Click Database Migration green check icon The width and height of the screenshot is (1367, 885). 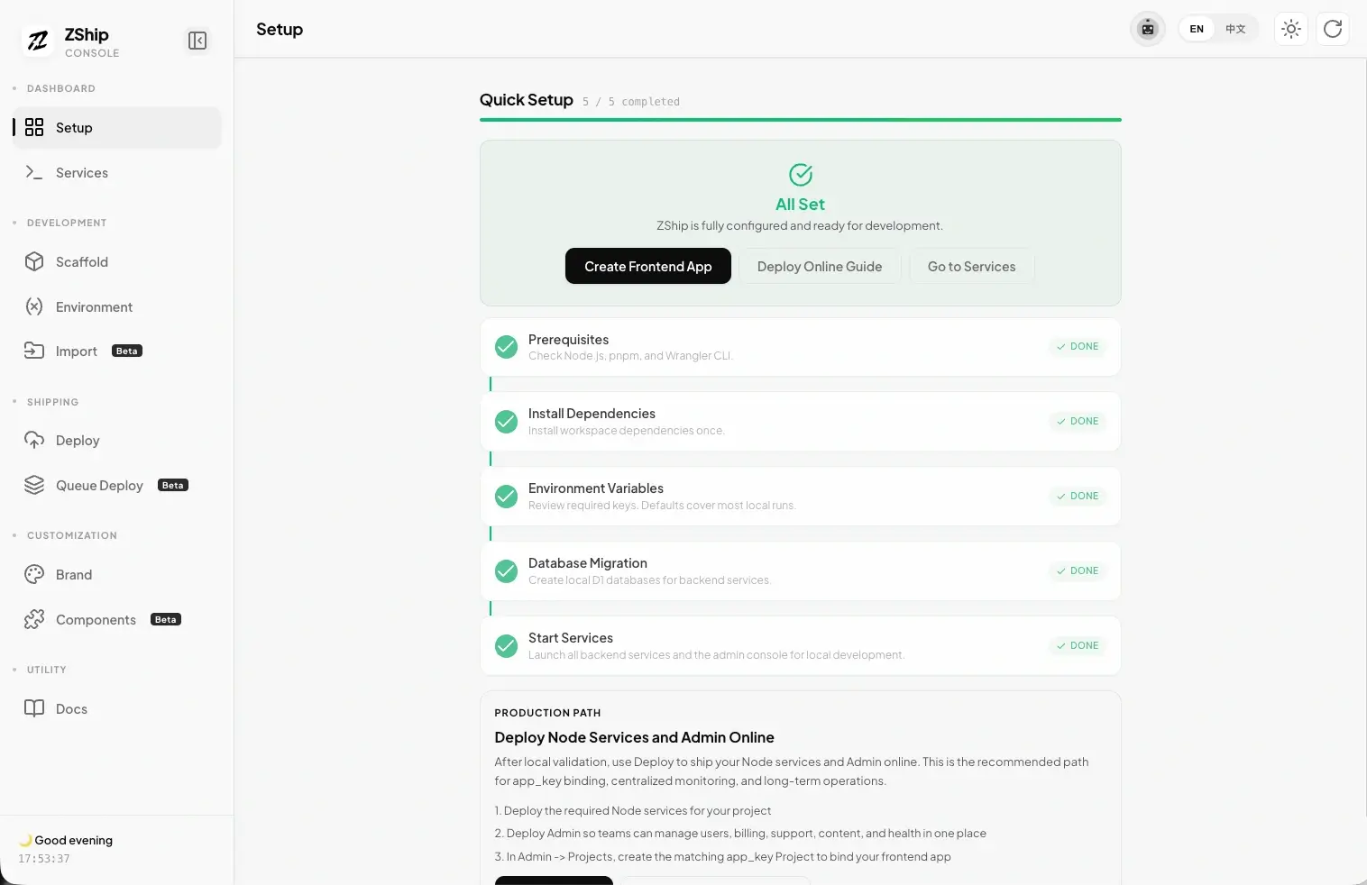[x=507, y=570]
